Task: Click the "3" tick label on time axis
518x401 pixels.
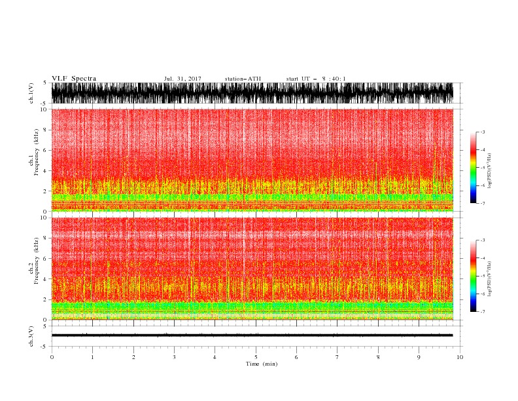Action: (x=174, y=357)
